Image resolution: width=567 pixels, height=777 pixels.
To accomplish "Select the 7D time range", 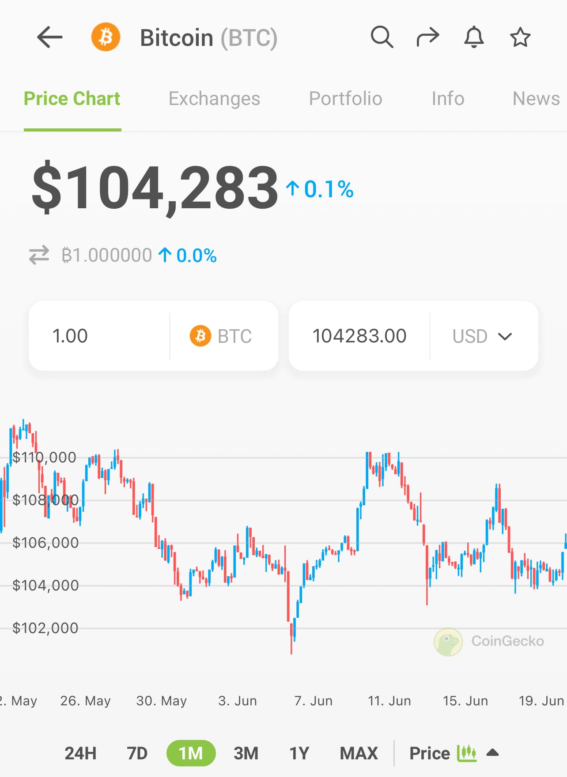I will click(137, 753).
